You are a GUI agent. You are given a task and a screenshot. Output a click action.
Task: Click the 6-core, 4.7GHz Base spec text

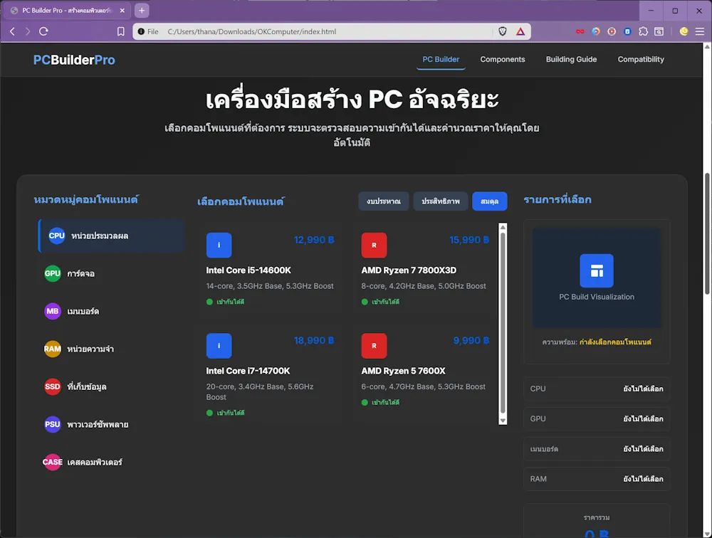point(423,387)
